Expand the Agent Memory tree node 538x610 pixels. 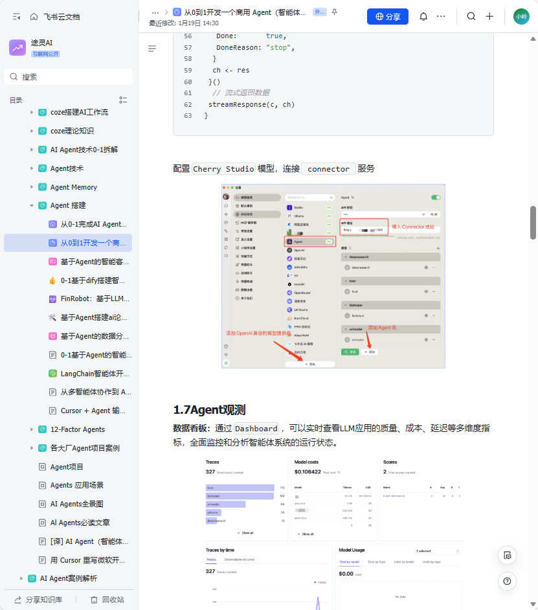[32, 186]
